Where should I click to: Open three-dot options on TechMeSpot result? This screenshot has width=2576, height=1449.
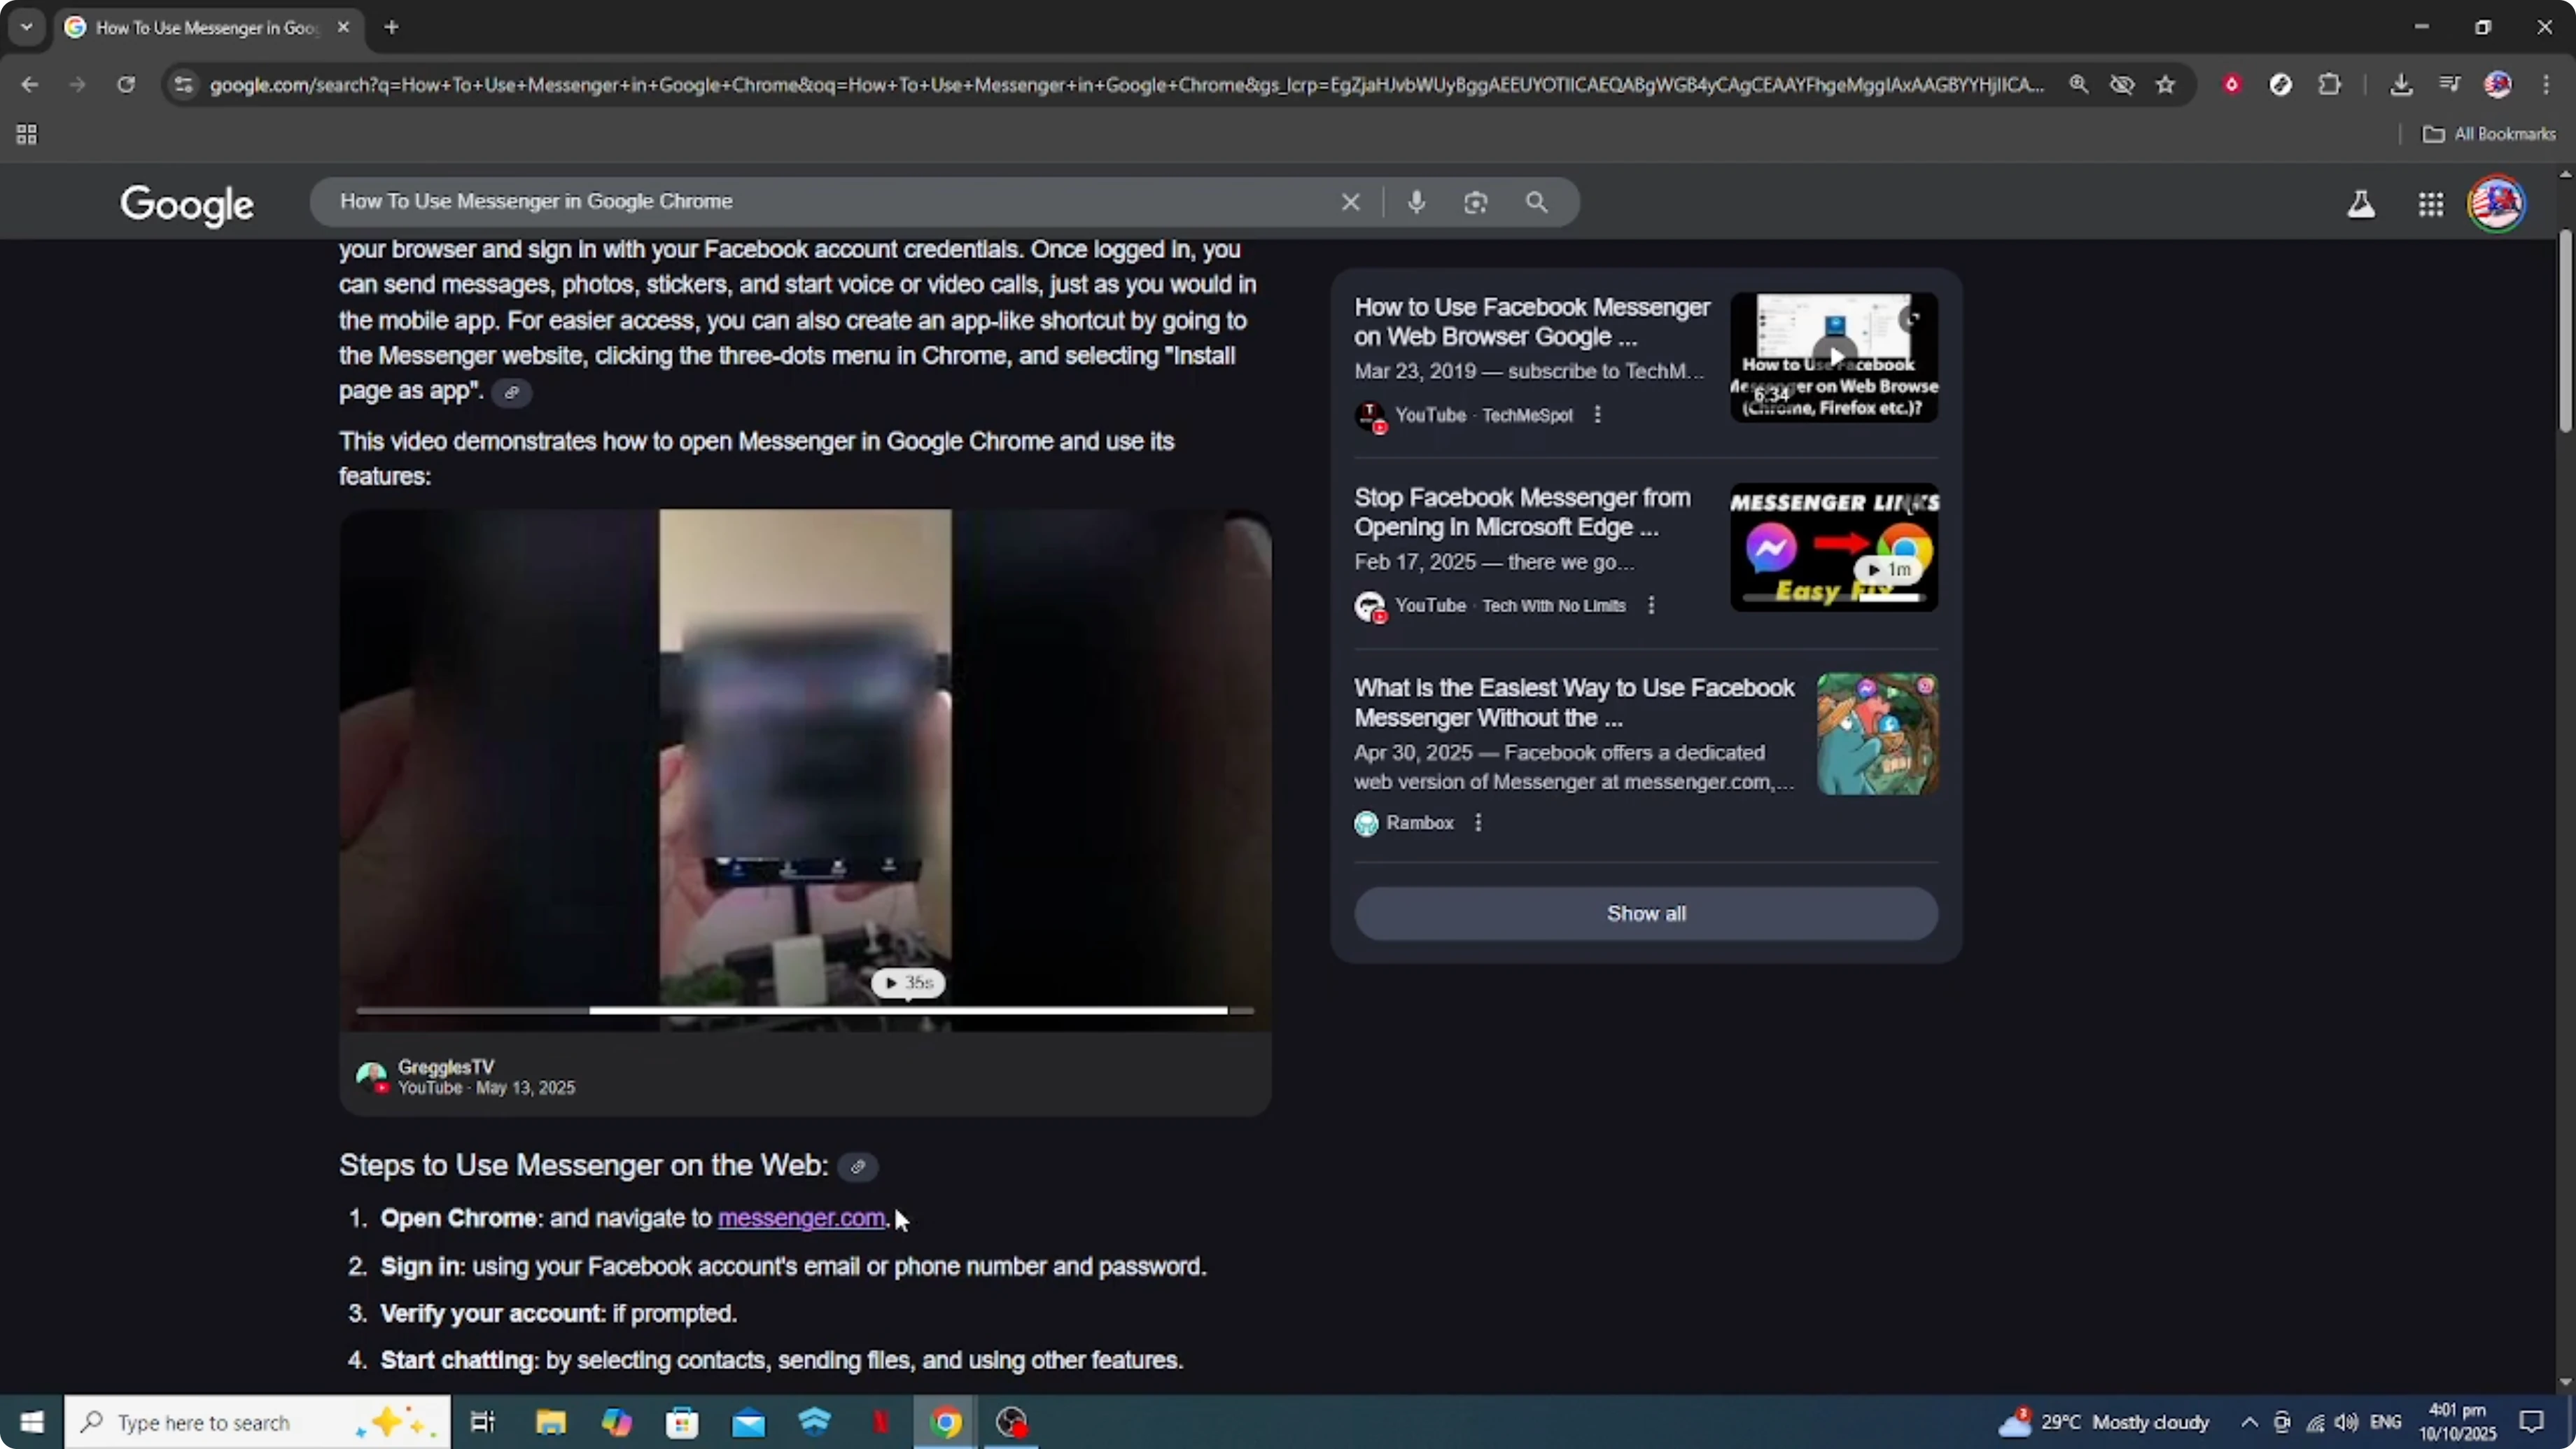pos(1597,414)
